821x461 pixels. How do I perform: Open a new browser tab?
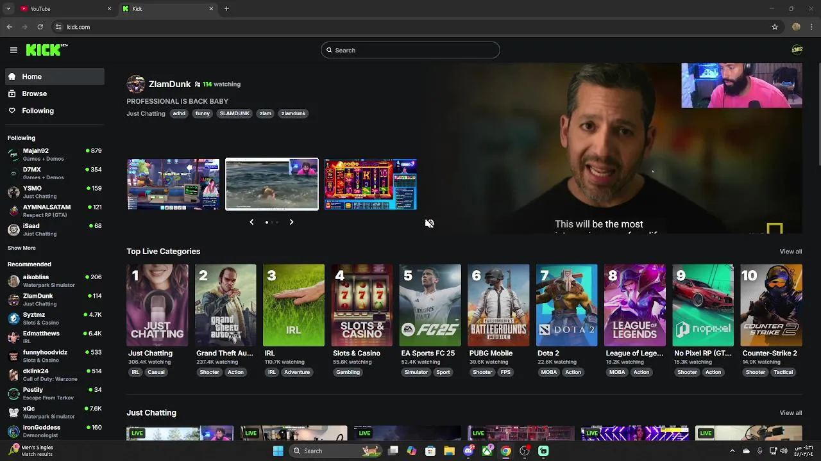click(x=226, y=8)
